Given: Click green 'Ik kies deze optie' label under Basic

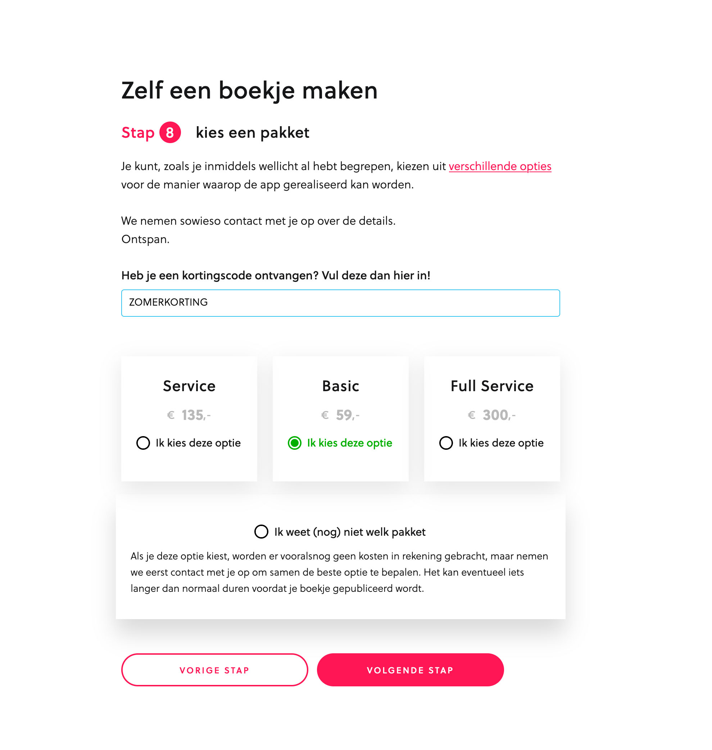Looking at the screenshot, I should coord(350,443).
